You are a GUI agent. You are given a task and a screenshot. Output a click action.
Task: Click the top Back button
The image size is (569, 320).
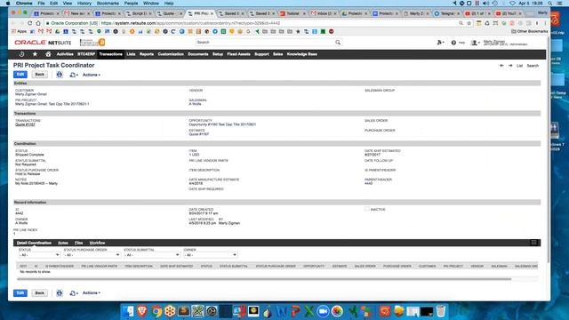click(39, 75)
